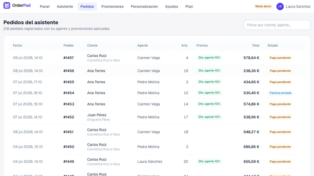The image size is (314, 176).
Task: Click the Pedido column header
Action: 68,45
